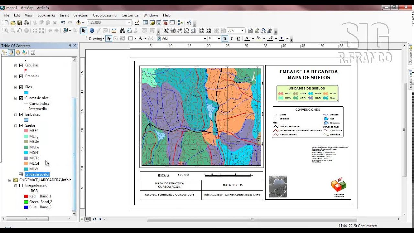414x233 pixels.
Task: Click layout Zoom Whole Page icon
Action: [x=187, y=30]
